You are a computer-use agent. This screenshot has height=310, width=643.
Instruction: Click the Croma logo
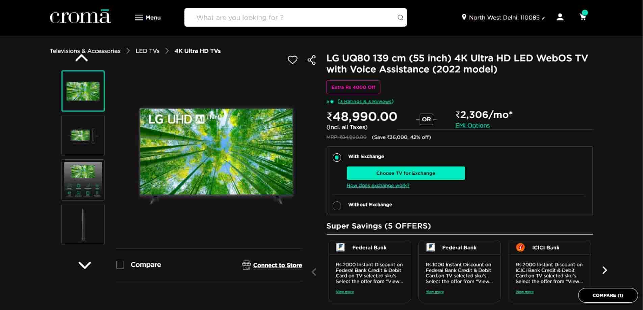pyautogui.click(x=80, y=17)
